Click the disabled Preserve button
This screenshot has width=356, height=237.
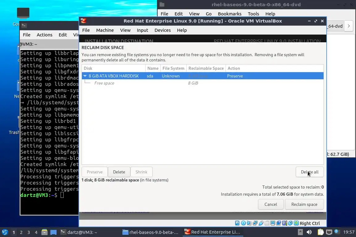[95, 172]
